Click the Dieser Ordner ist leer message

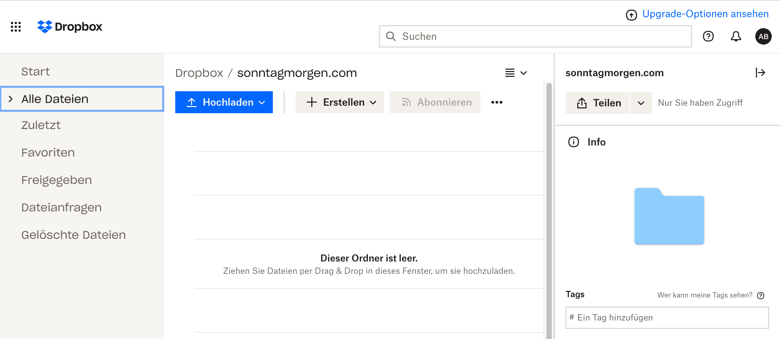coord(369,258)
